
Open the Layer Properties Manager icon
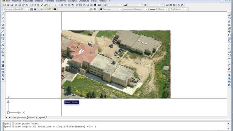click(42, 9)
